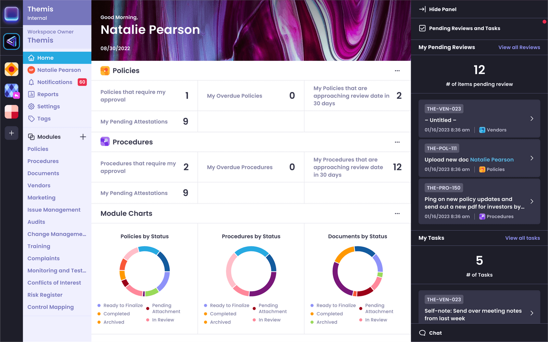548x342 pixels.
Task: Click the Themis workspace icon in the dock
Action: point(11,41)
